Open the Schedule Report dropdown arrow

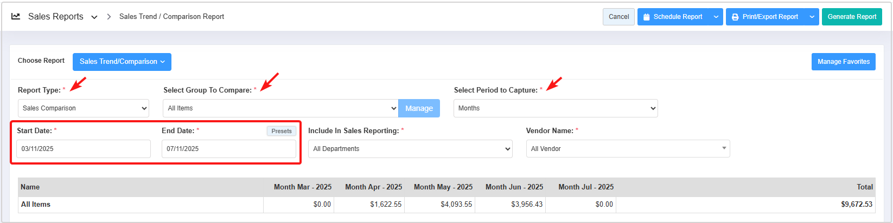click(716, 17)
